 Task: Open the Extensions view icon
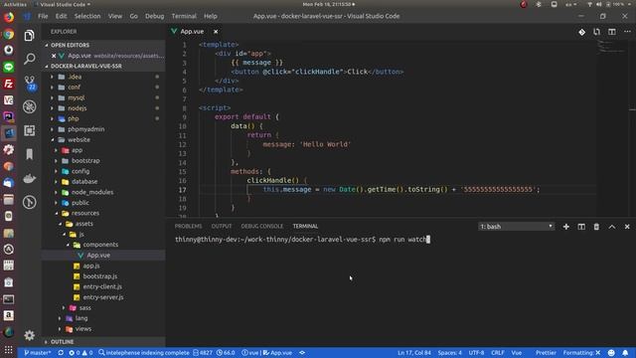click(x=29, y=130)
